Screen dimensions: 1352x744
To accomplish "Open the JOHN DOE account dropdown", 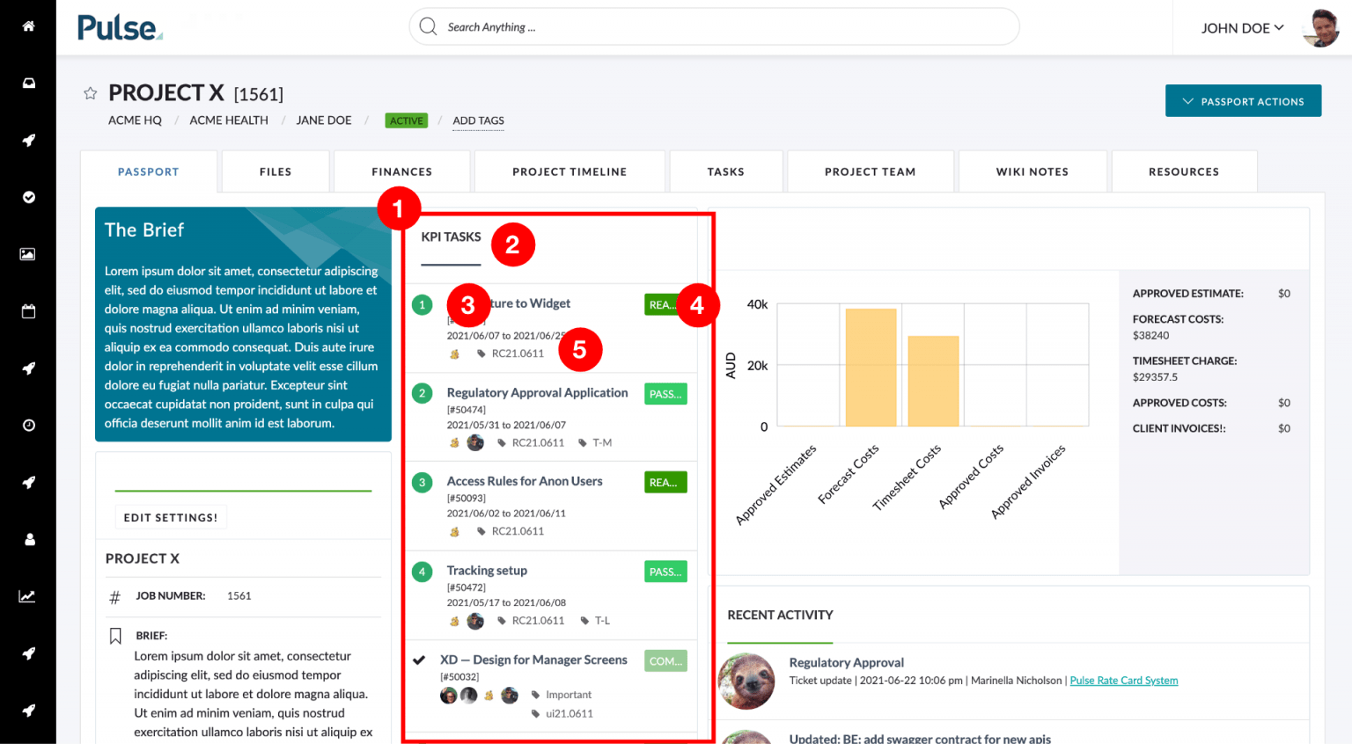I will [1242, 27].
